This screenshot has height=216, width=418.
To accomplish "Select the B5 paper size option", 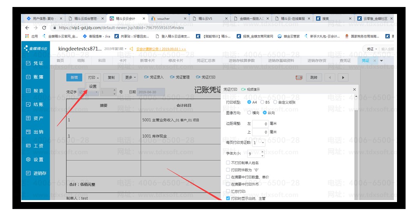I will [x=263, y=102].
